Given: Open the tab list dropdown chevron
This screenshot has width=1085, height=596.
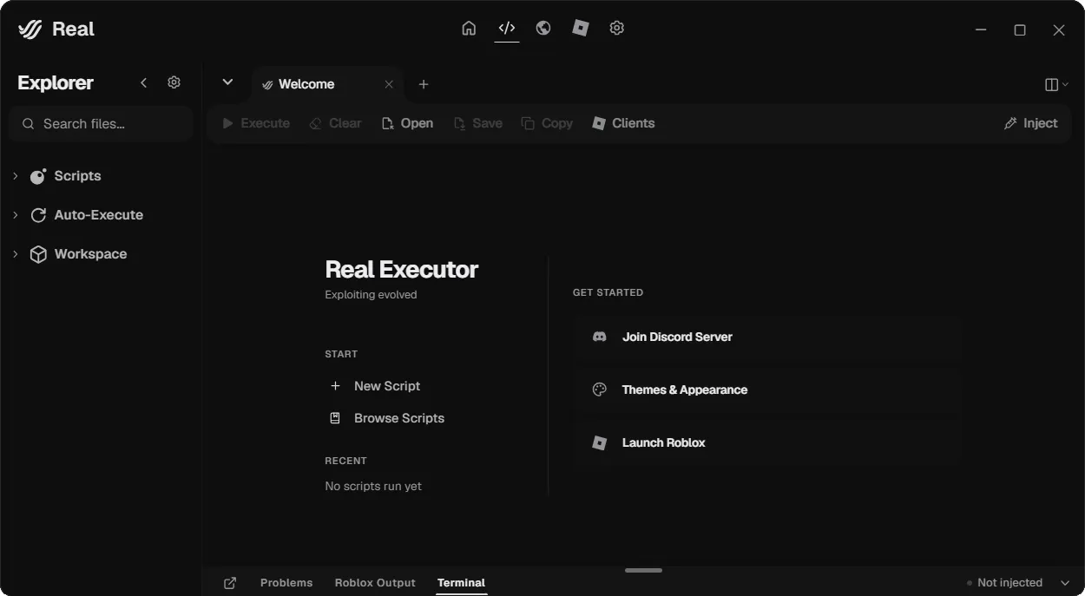Looking at the screenshot, I should pyautogui.click(x=227, y=82).
